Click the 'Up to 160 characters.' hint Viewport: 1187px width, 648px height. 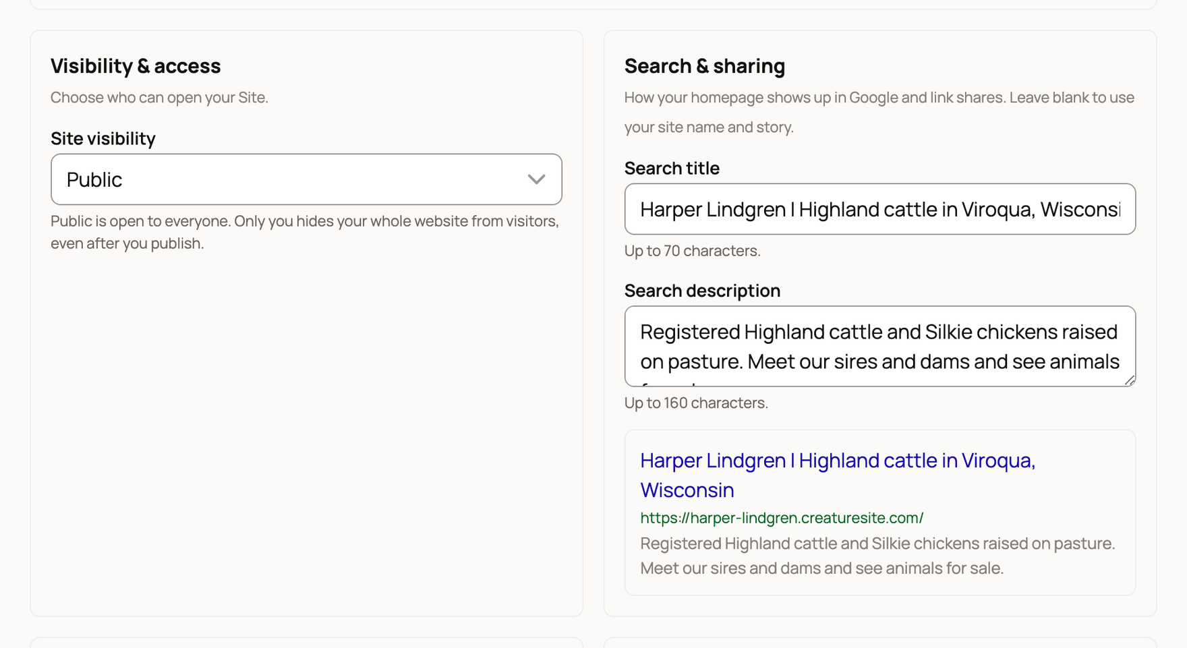click(696, 403)
